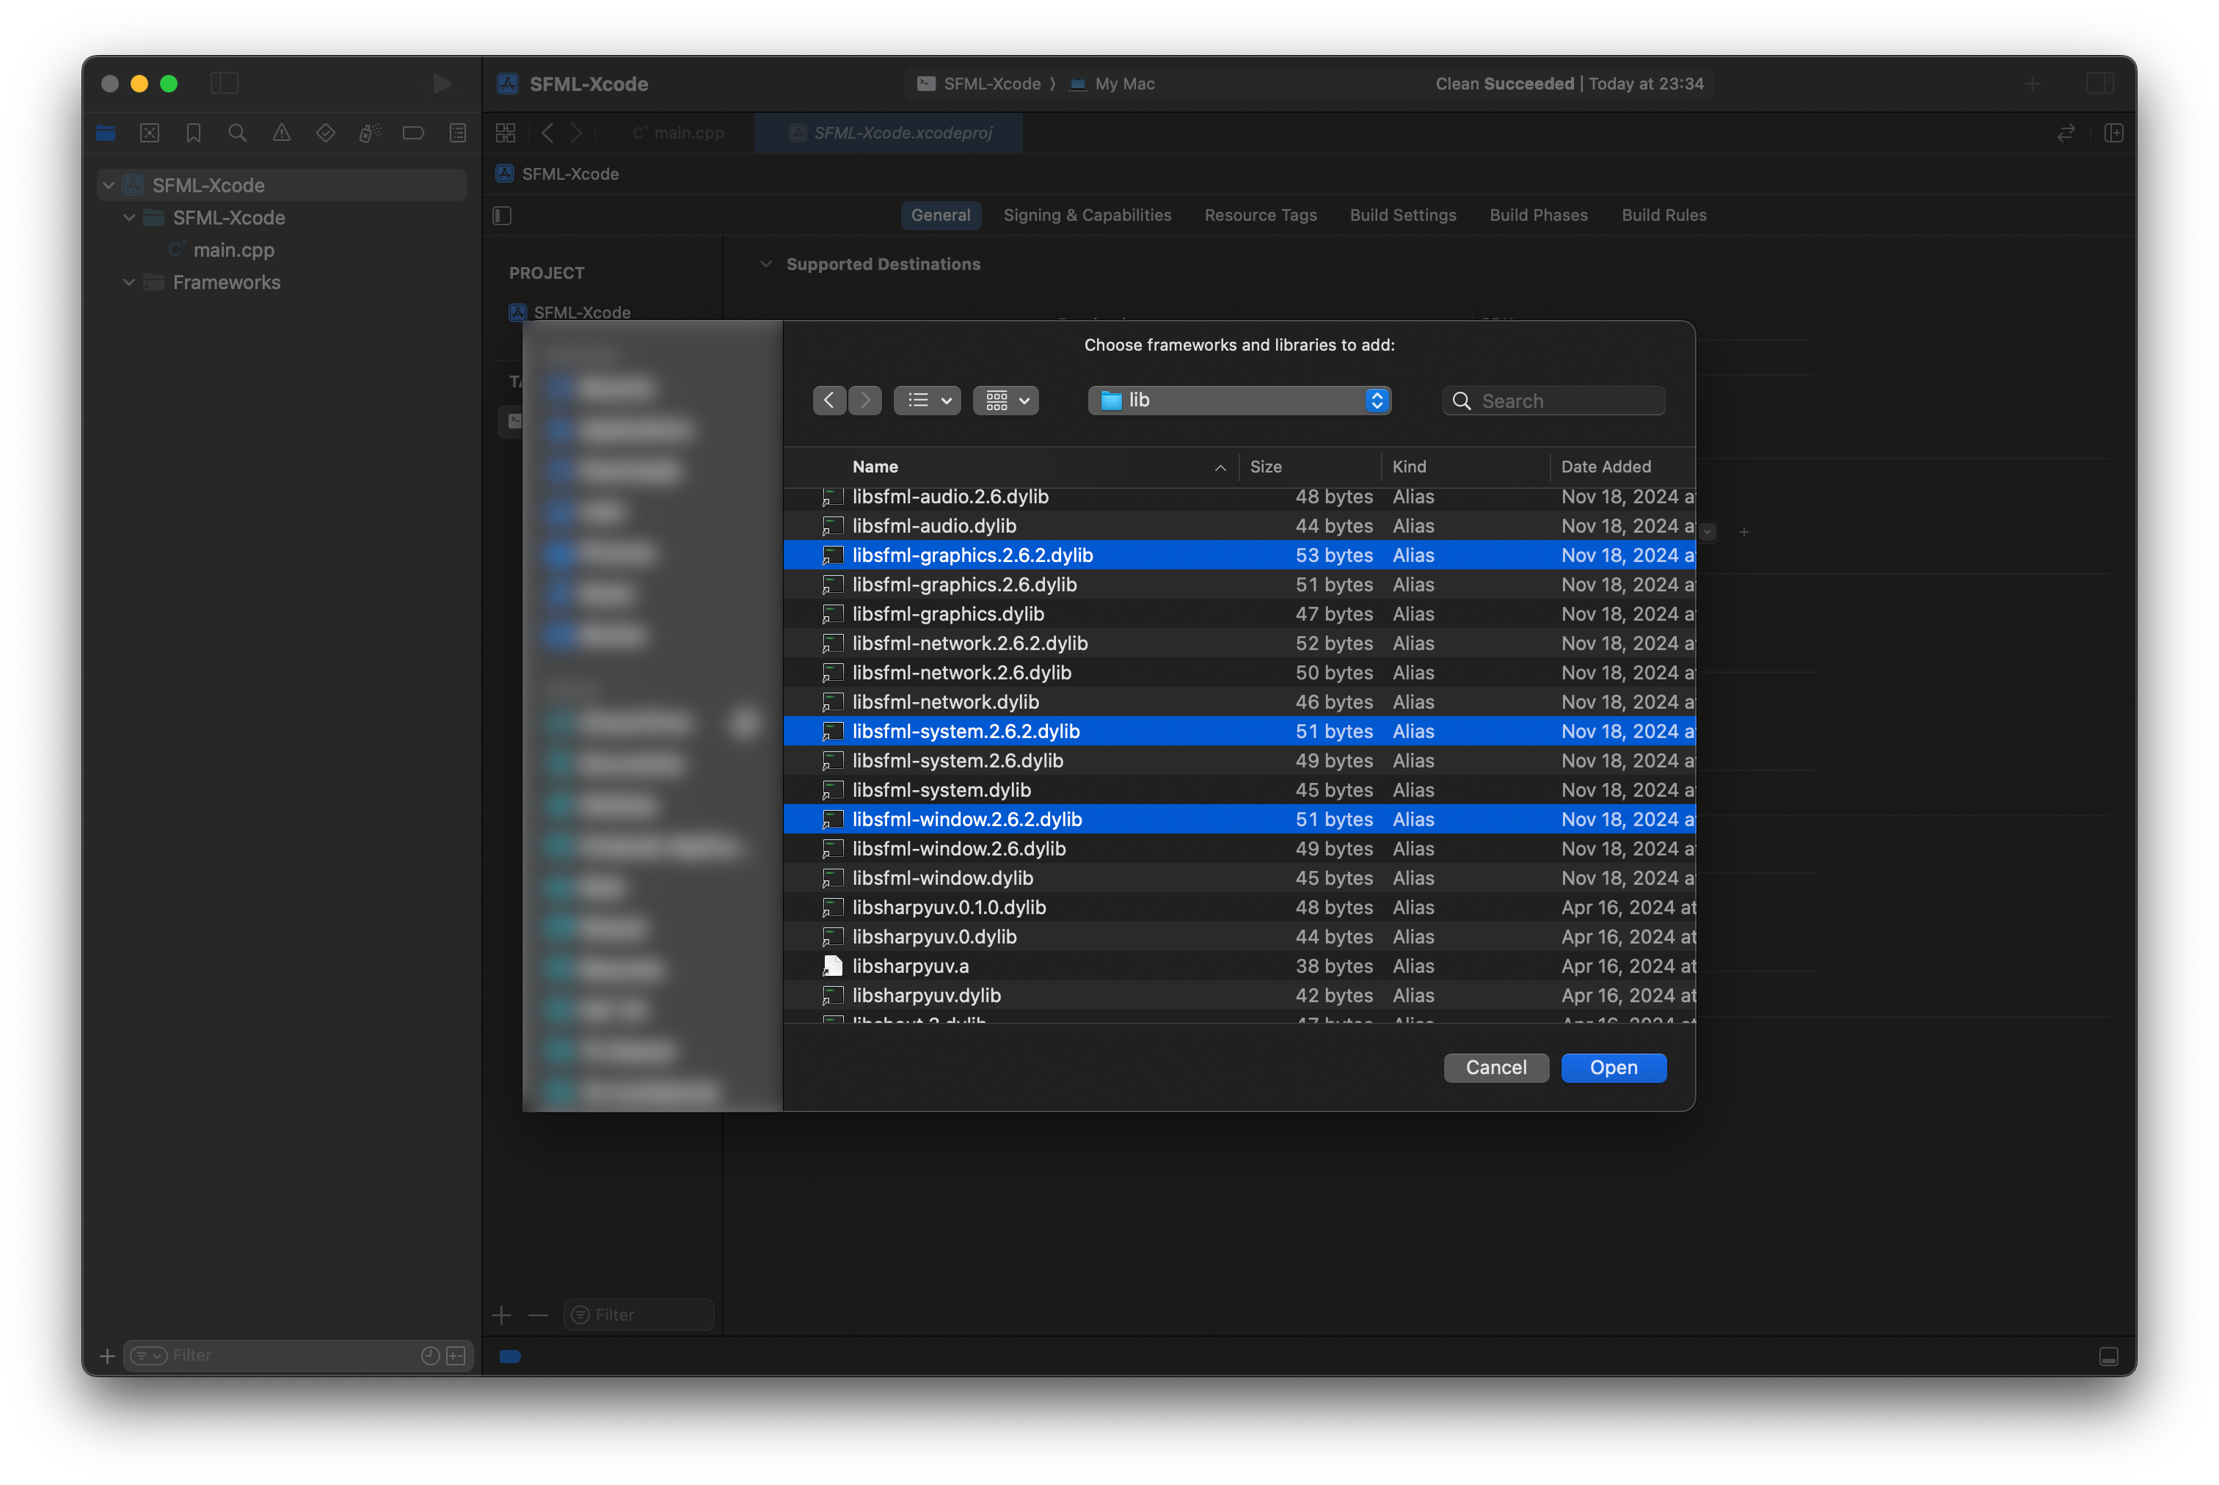Image resolution: width=2219 pixels, height=1485 pixels.
Task: Sort by the Kind column header
Action: 1466,467
